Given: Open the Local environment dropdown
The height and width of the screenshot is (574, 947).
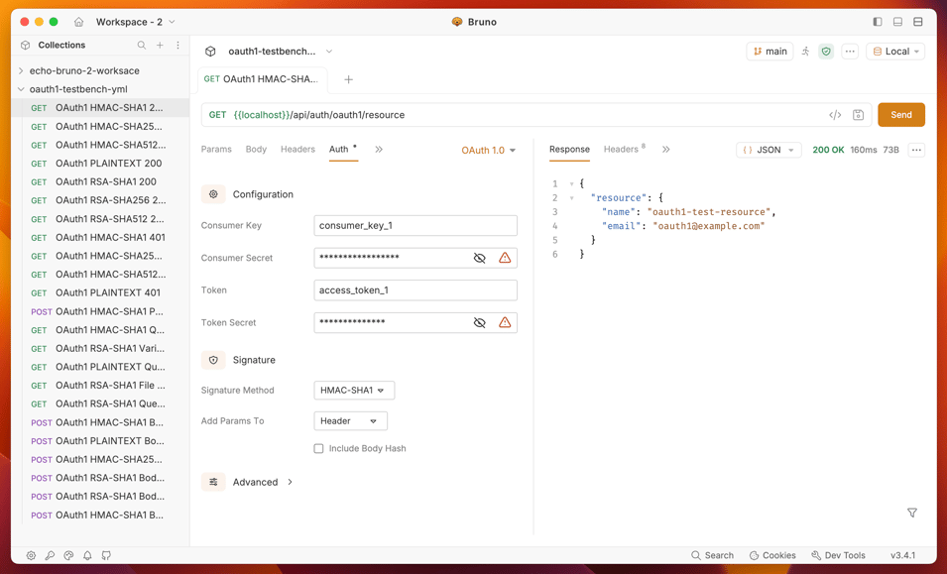Looking at the screenshot, I should tap(895, 52).
